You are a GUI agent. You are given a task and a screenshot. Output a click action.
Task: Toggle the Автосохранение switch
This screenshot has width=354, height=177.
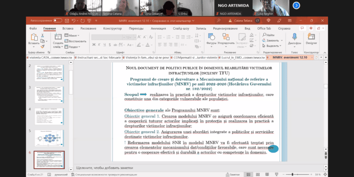tap(58, 21)
